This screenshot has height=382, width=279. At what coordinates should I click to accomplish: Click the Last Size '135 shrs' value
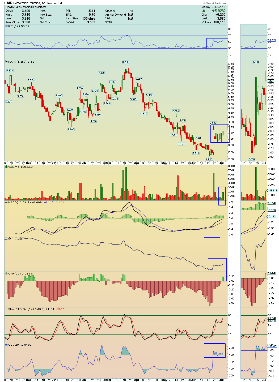click(x=89, y=19)
